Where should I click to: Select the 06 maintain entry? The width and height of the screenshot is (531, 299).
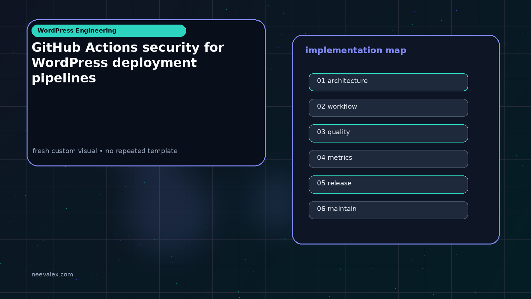tap(388, 210)
